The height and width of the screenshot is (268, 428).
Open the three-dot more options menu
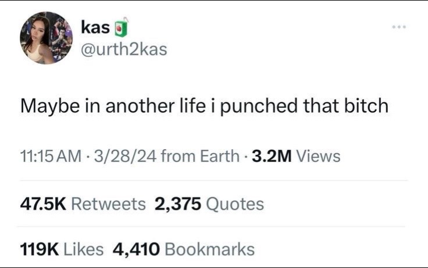pyautogui.click(x=399, y=27)
